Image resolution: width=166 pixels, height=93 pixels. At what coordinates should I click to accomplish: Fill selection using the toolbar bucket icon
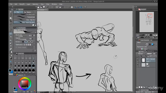click(x=60, y=7)
